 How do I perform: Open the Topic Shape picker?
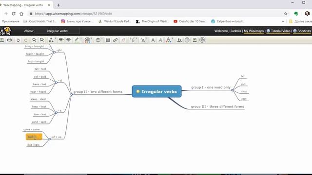coord(52,40)
